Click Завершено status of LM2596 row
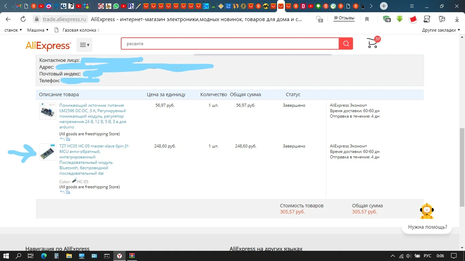The height and width of the screenshot is (261, 465). (x=294, y=105)
